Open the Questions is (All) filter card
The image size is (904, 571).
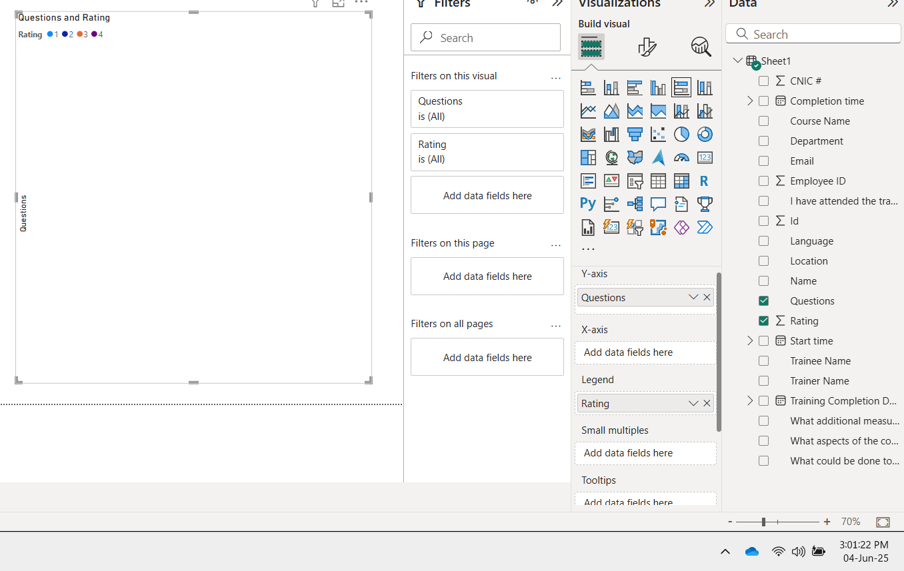pos(487,109)
